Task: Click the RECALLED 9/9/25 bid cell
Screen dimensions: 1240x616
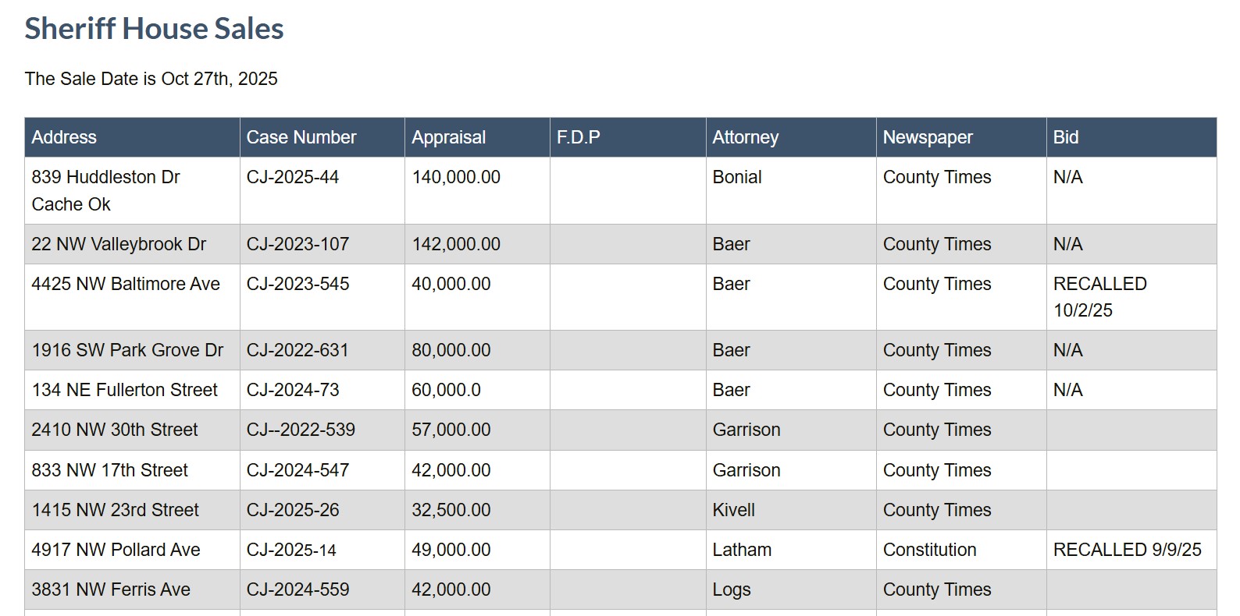Action: 1131,550
